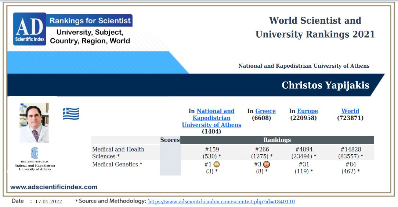Click the Christos Yapijakis name heading
This screenshot has width=398, height=207.
coord(325,85)
